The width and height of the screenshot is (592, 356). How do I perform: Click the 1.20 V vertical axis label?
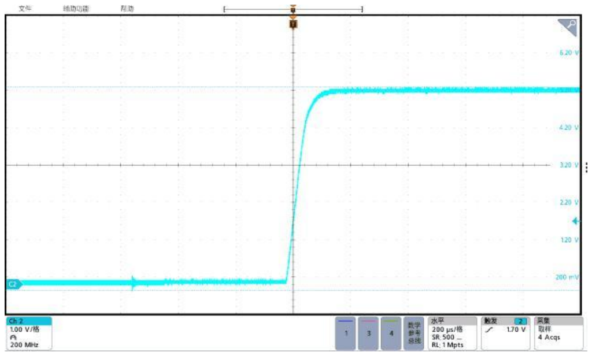pos(569,240)
